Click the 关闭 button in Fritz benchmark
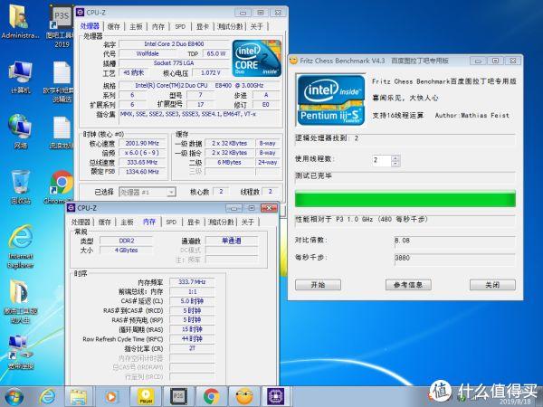The width and height of the screenshot is (543, 407). pyautogui.click(x=492, y=285)
